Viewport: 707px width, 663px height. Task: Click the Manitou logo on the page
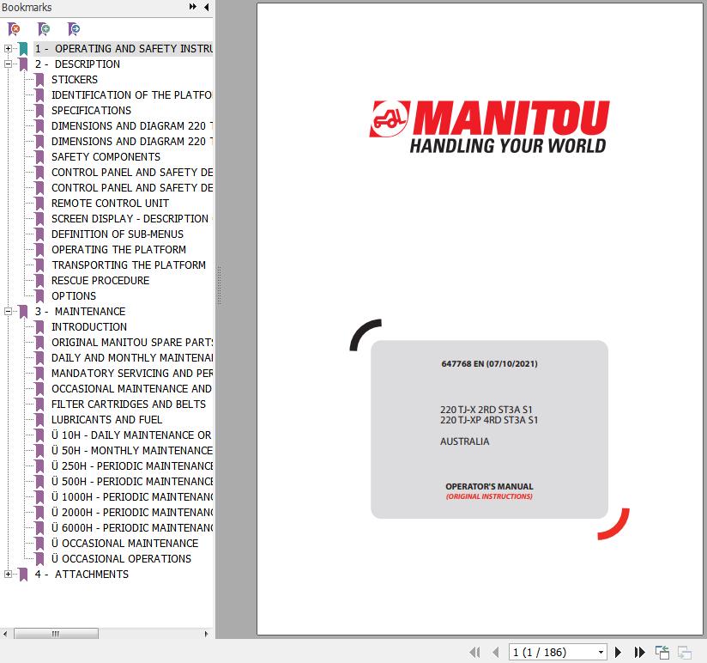[x=489, y=126]
